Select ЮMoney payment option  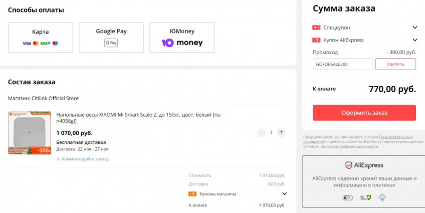click(182, 38)
